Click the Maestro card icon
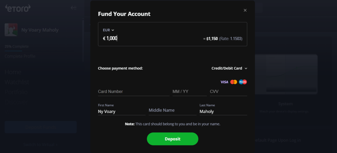Viewport: 337px width, 153px height. pos(243,82)
